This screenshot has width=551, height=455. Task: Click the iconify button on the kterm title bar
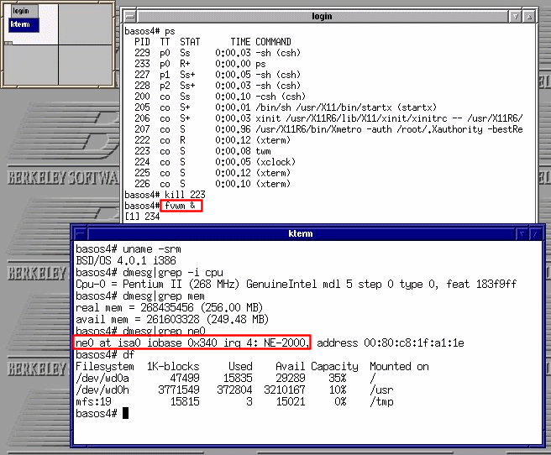click(522, 233)
